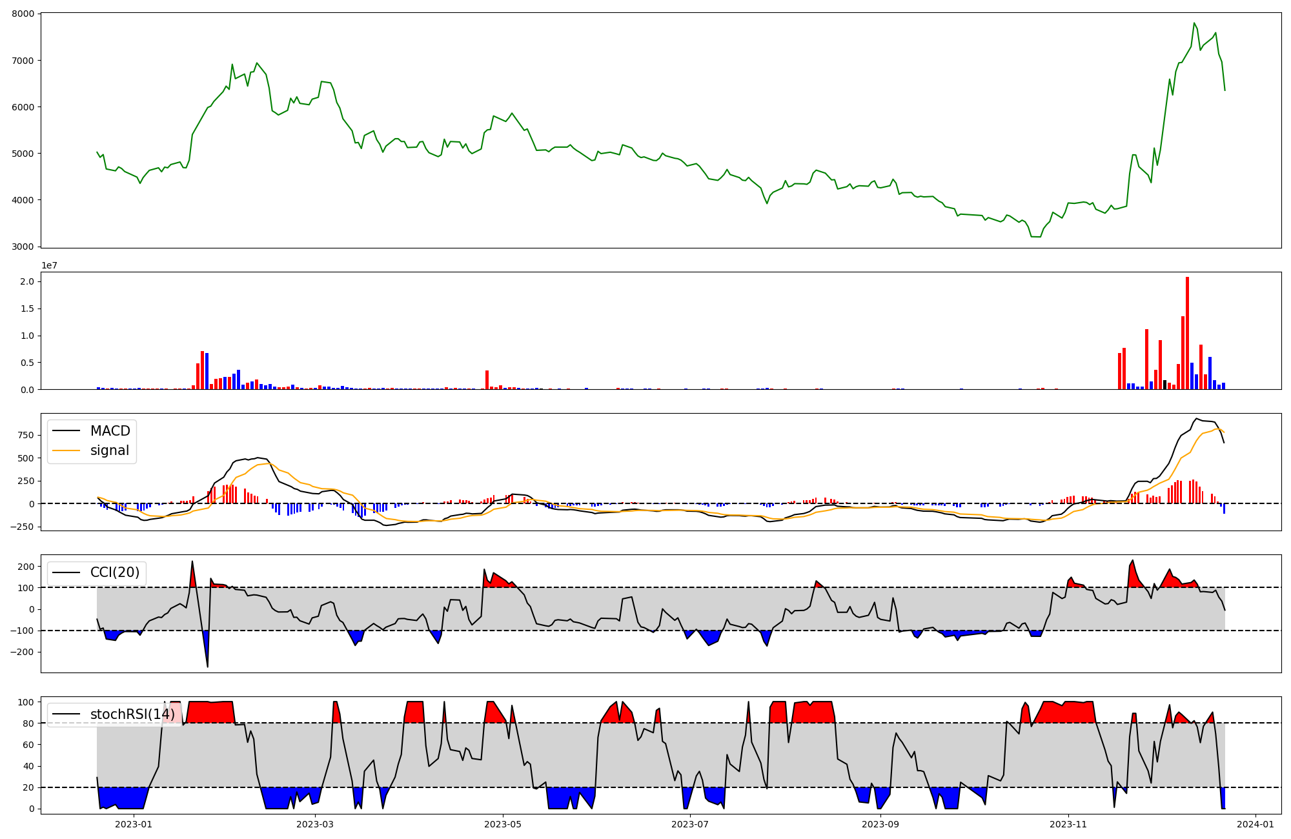Click the tallest red volume bar
The height and width of the screenshot is (839, 1291).
1187,333
